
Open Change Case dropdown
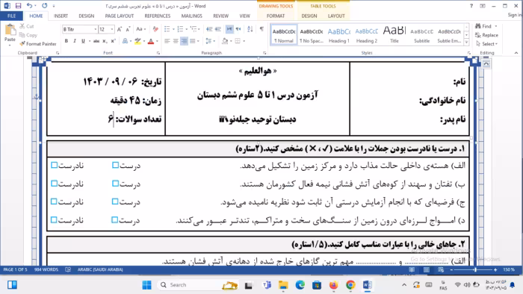pyautogui.click(x=140, y=29)
